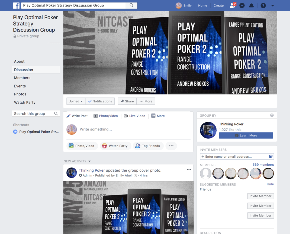Click Thinking Poker page avatar in Group By
This screenshot has height=234, width=290.
[x=208, y=130]
